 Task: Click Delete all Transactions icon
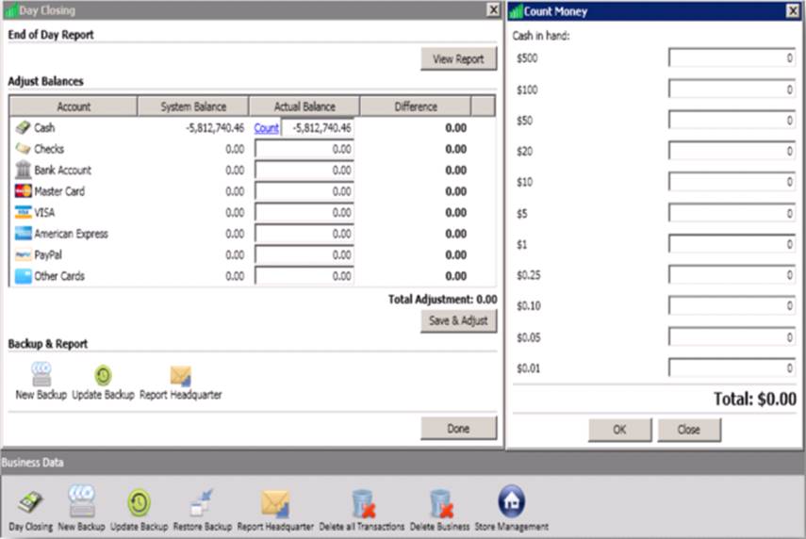pyautogui.click(x=362, y=503)
